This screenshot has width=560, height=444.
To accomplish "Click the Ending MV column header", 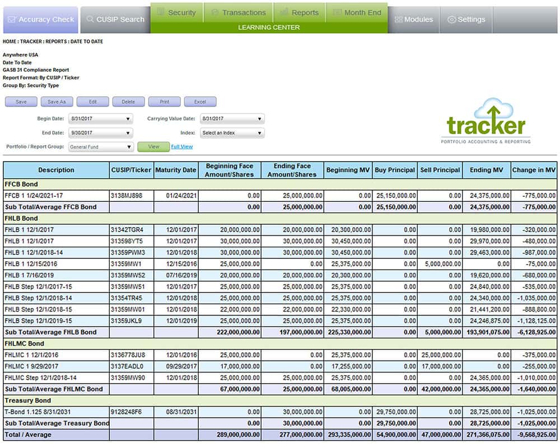I will point(486,170).
